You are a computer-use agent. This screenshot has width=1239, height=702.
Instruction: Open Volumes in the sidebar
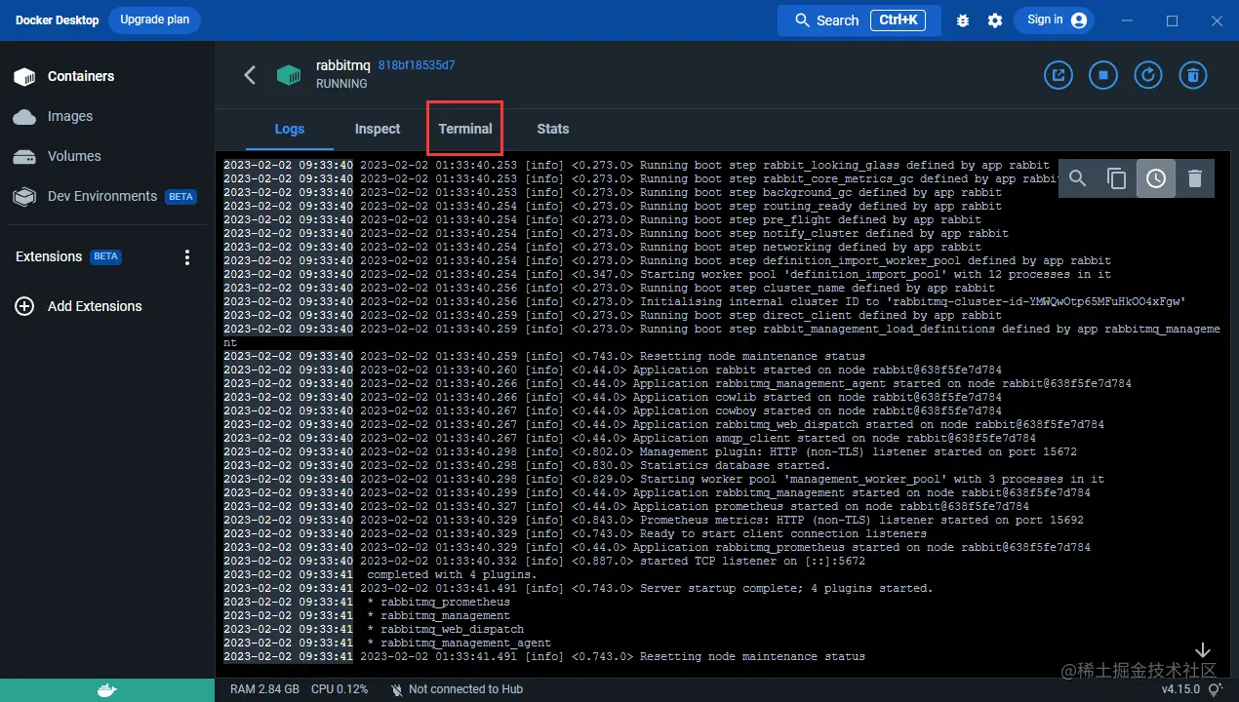(x=57, y=156)
